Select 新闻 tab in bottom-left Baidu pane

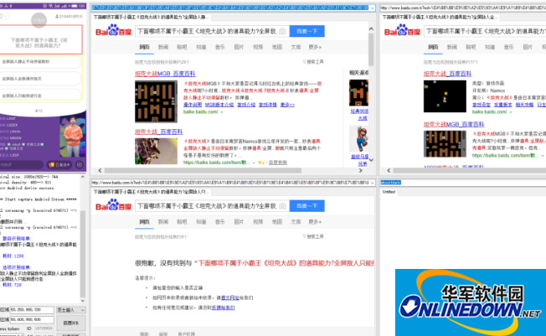point(163,222)
